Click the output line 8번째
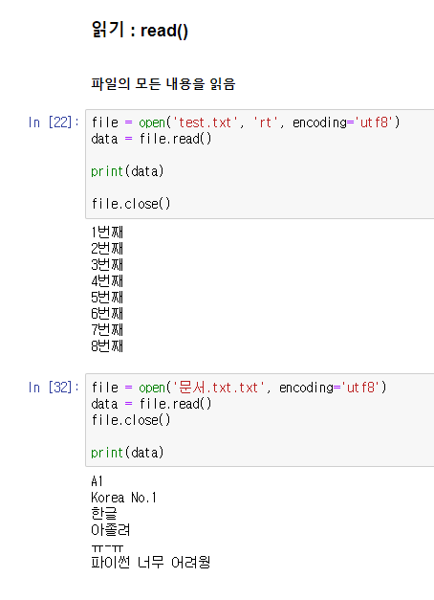 pos(107,345)
